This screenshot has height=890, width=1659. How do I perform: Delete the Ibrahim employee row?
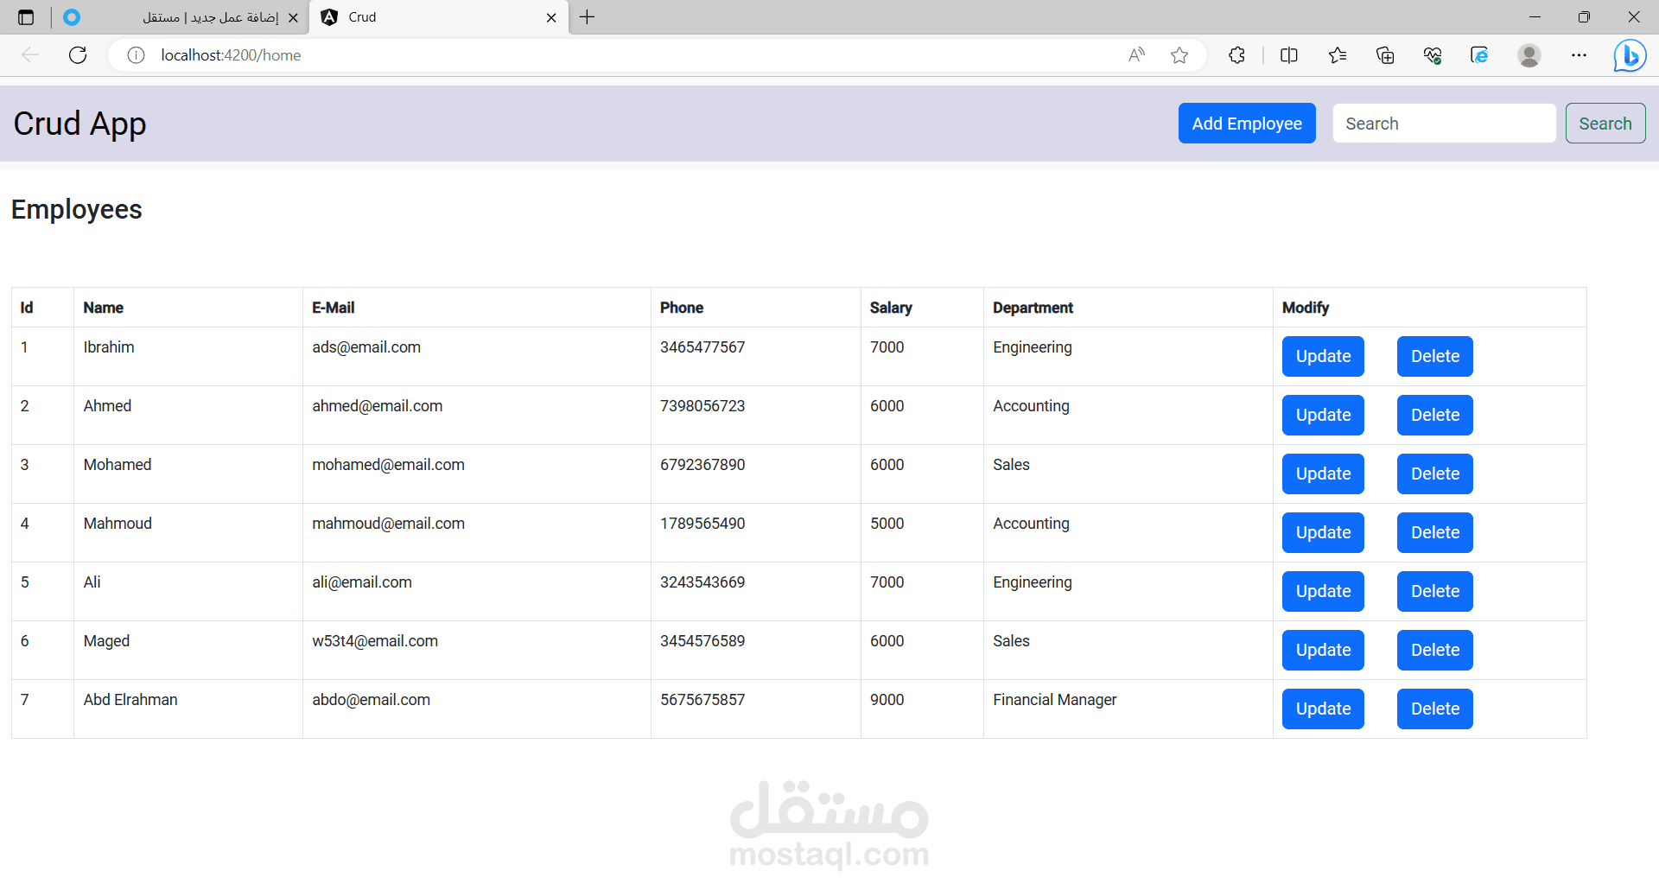(1435, 356)
